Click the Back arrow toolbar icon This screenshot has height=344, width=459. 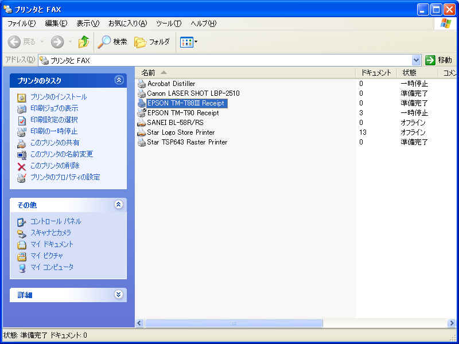click(14, 42)
